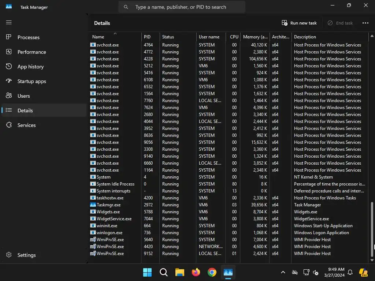
Task: Select the WidgetService.exe row
Action: click(x=229, y=219)
